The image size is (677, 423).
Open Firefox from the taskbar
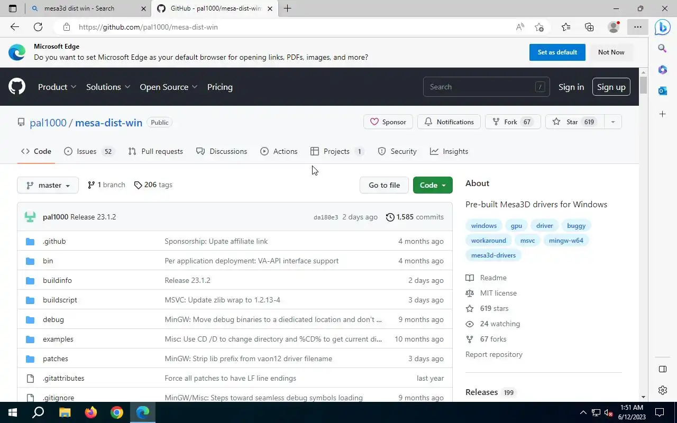click(90, 412)
